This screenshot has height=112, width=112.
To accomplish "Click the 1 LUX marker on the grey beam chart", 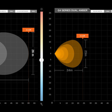I will (x=28, y=30).
